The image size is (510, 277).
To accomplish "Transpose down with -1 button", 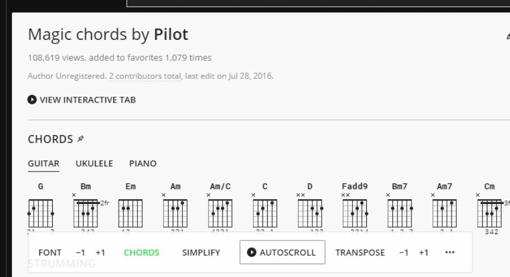I will coord(403,253).
